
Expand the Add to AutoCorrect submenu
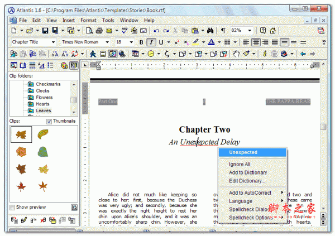pyautogui.click(x=282, y=192)
